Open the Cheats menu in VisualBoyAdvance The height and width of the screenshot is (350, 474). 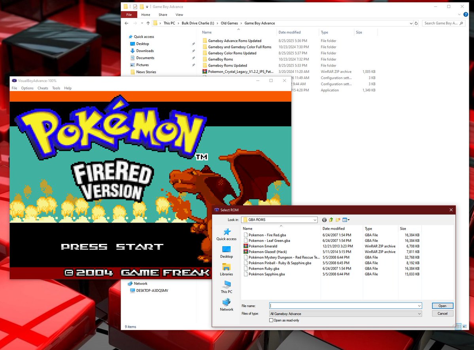coord(42,88)
